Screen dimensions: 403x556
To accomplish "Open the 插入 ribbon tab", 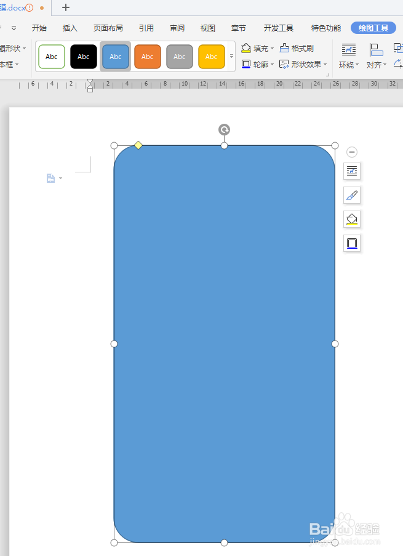I will coord(70,28).
